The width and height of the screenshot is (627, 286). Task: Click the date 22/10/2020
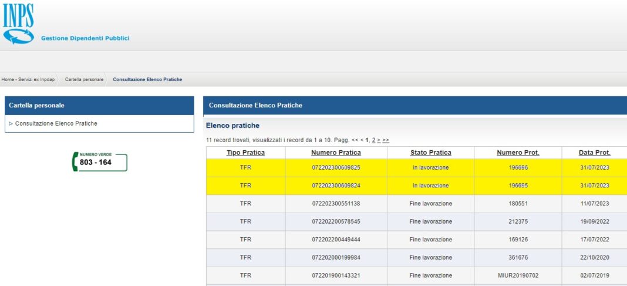coord(595,258)
